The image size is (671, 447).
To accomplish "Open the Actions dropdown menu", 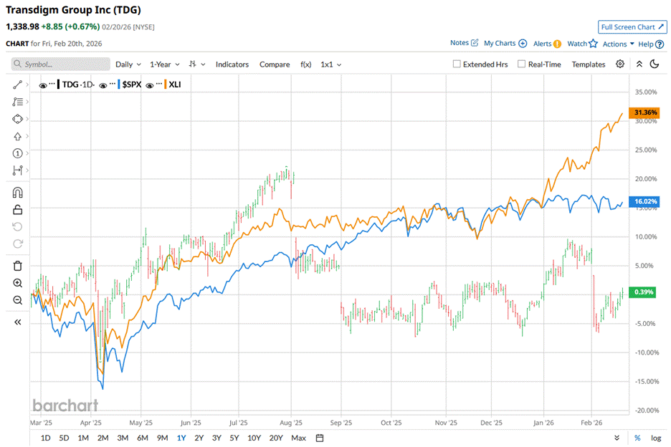I will click(618, 44).
